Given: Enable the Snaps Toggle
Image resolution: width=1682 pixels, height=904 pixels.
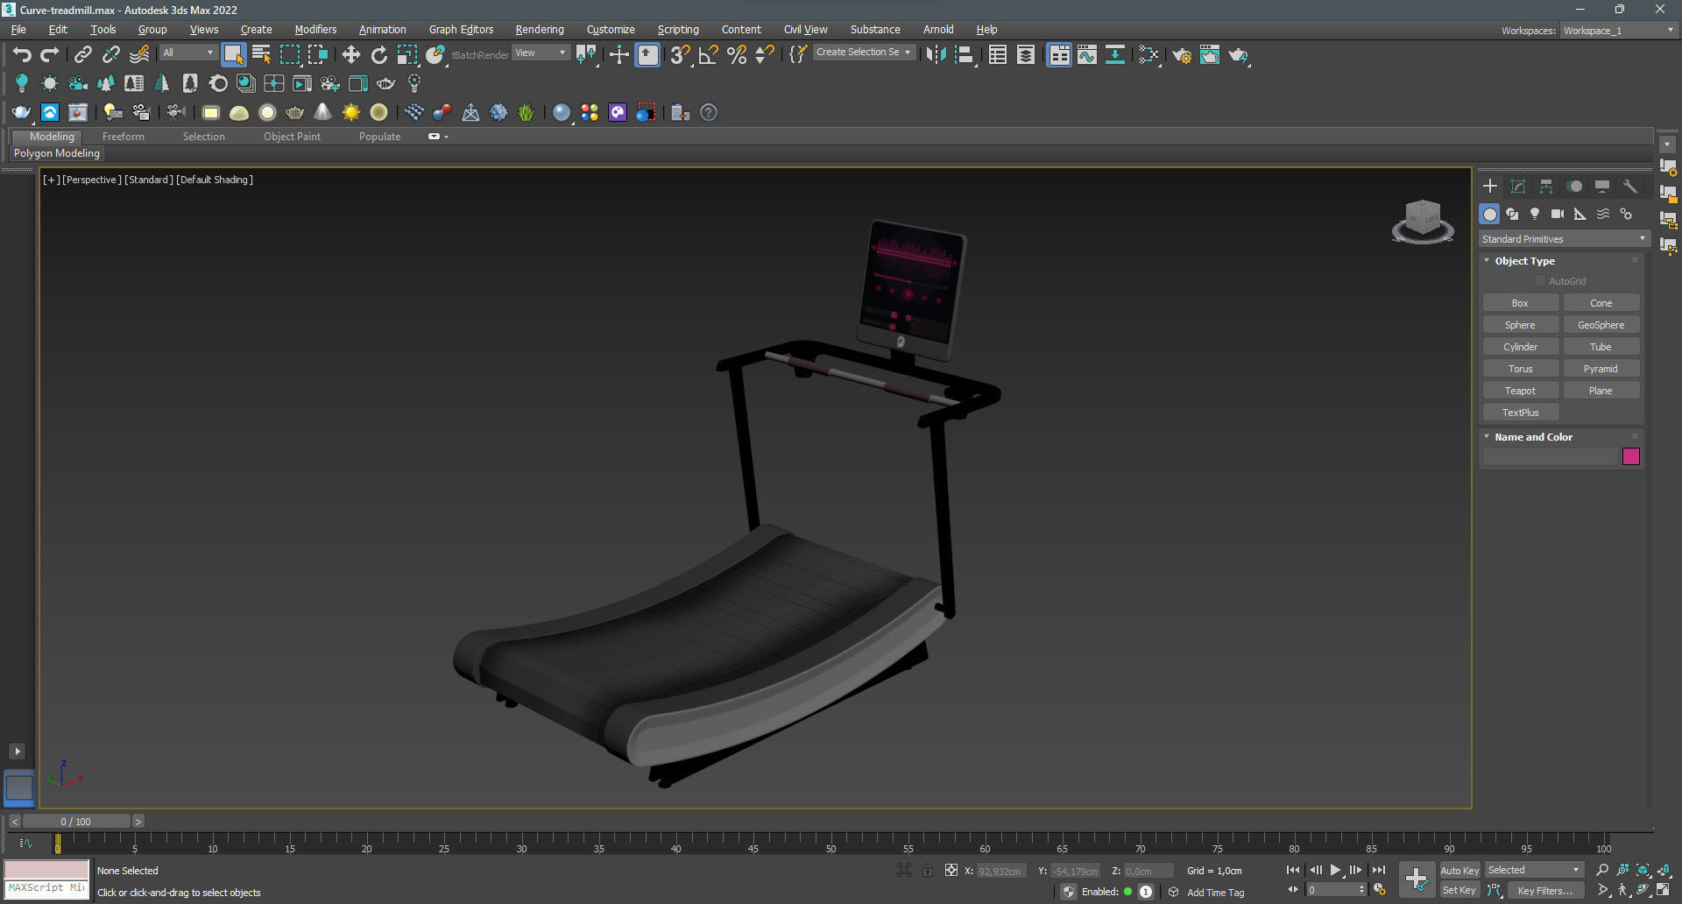Looking at the screenshot, I should [679, 54].
